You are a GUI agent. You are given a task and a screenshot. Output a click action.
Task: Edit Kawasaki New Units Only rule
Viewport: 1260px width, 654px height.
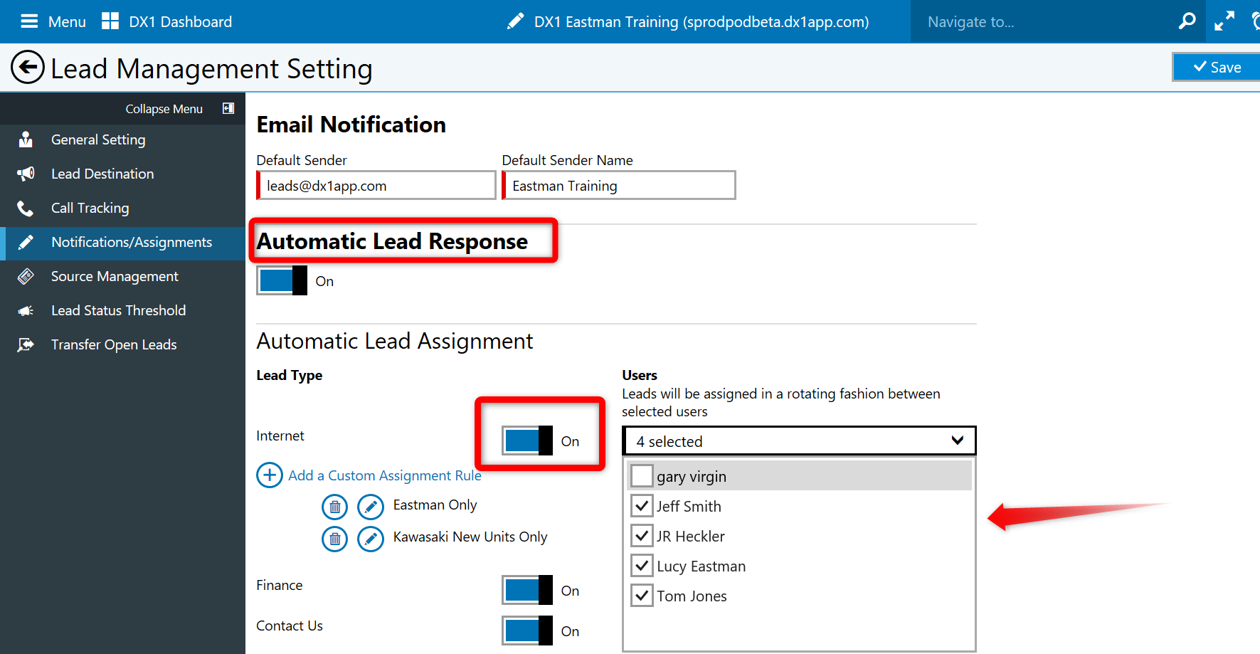(x=371, y=539)
